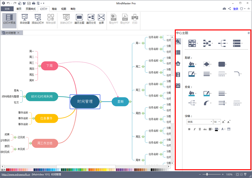The width and height of the screenshot is (252, 178).
Task: Open the font size 14 dropdown
Action: point(217,122)
